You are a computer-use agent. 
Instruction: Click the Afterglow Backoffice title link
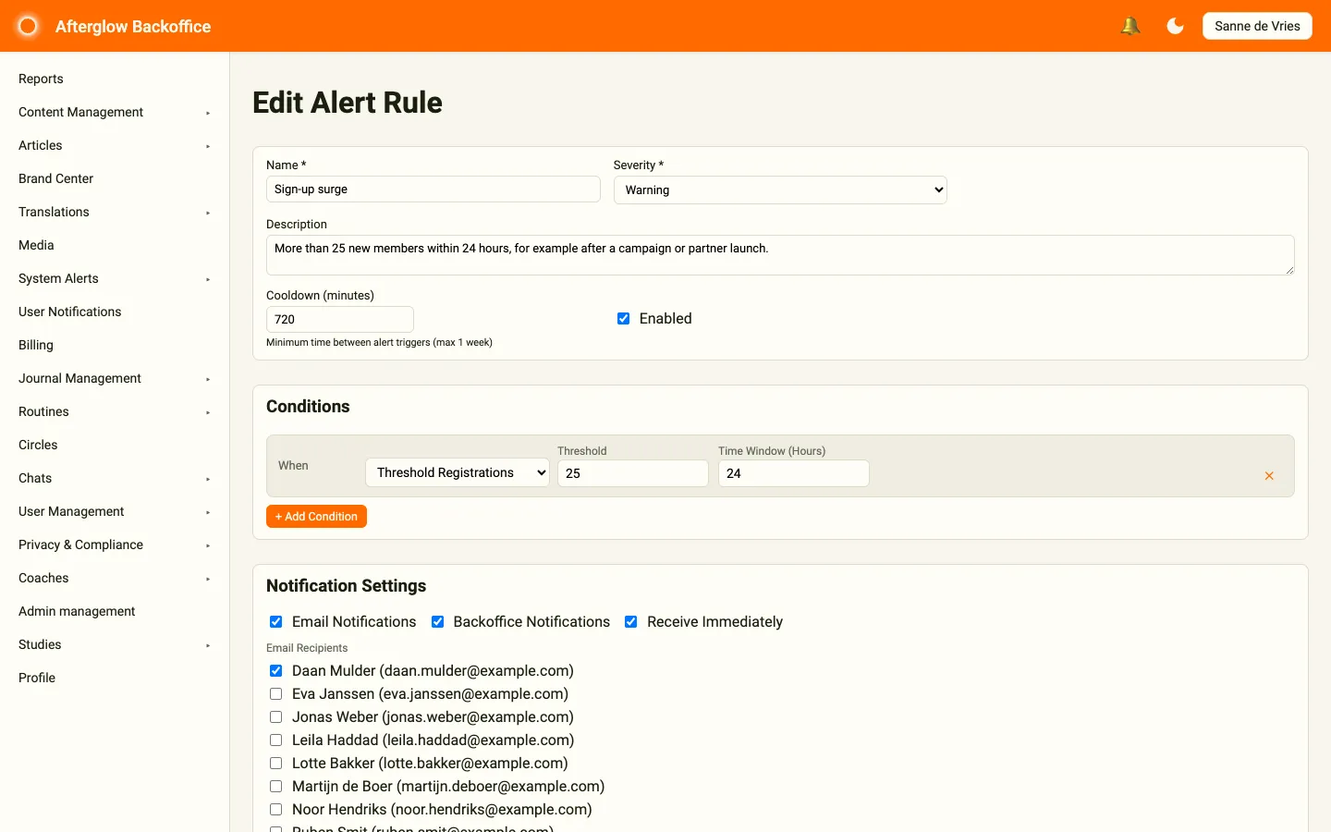[x=133, y=27]
